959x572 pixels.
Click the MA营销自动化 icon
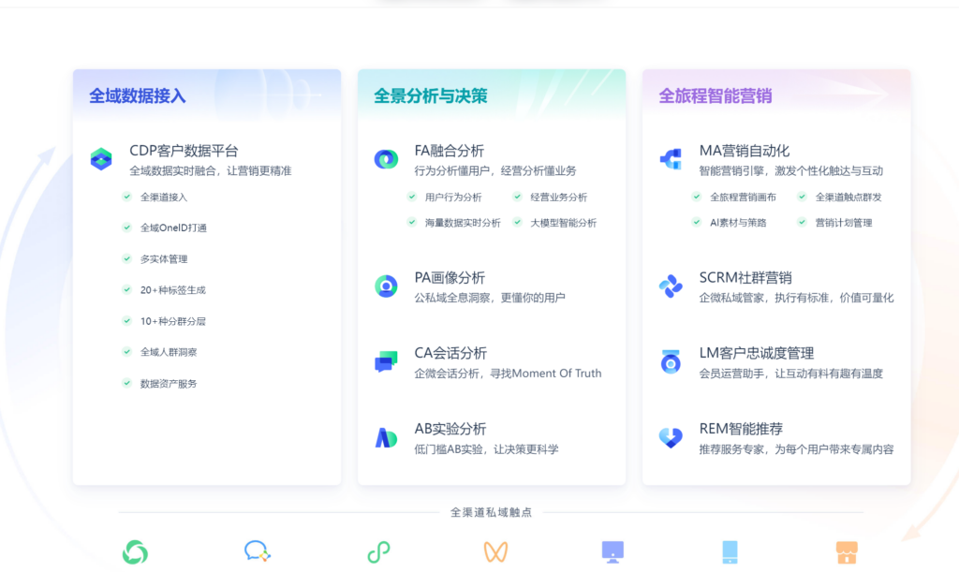(671, 159)
